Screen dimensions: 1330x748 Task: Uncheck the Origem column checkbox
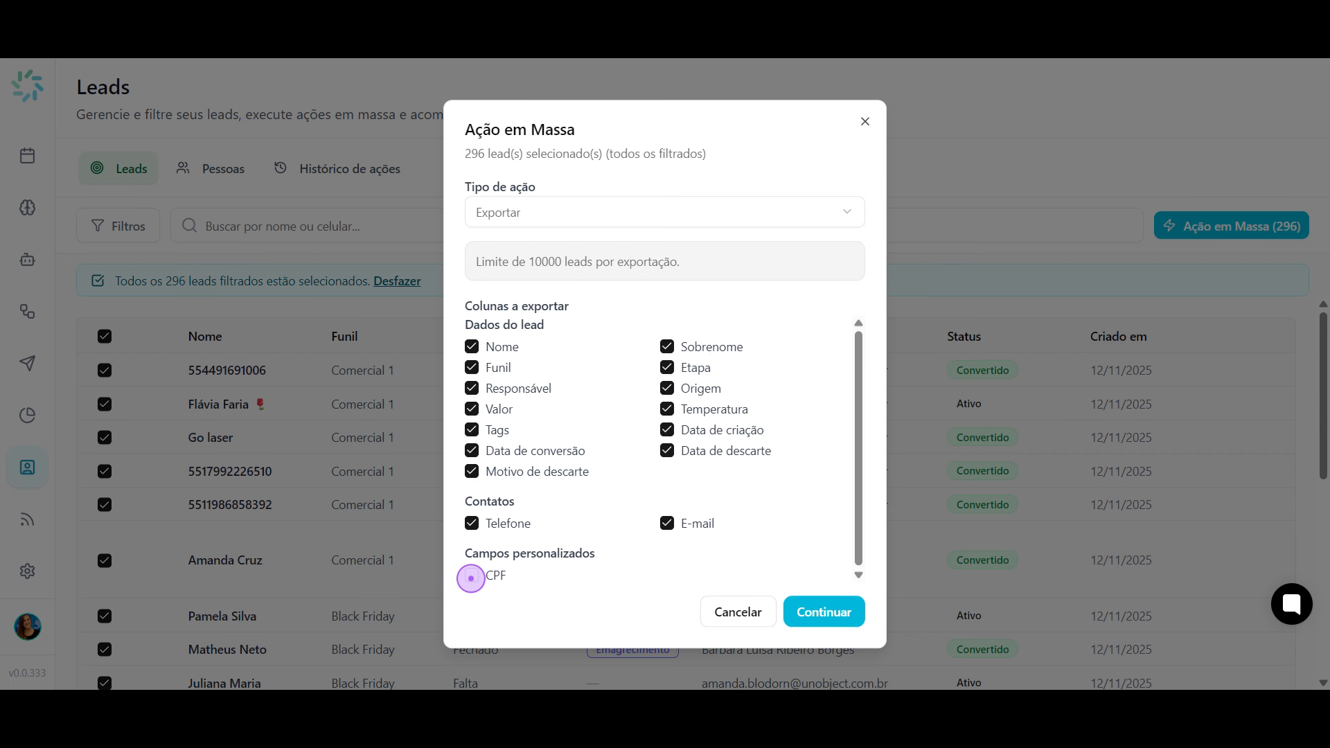pos(667,388)
